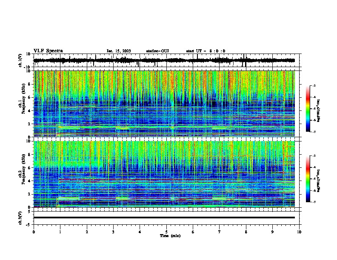Click the ch.3 flat black voltage trace
The image size is (337, 260).
164,218
